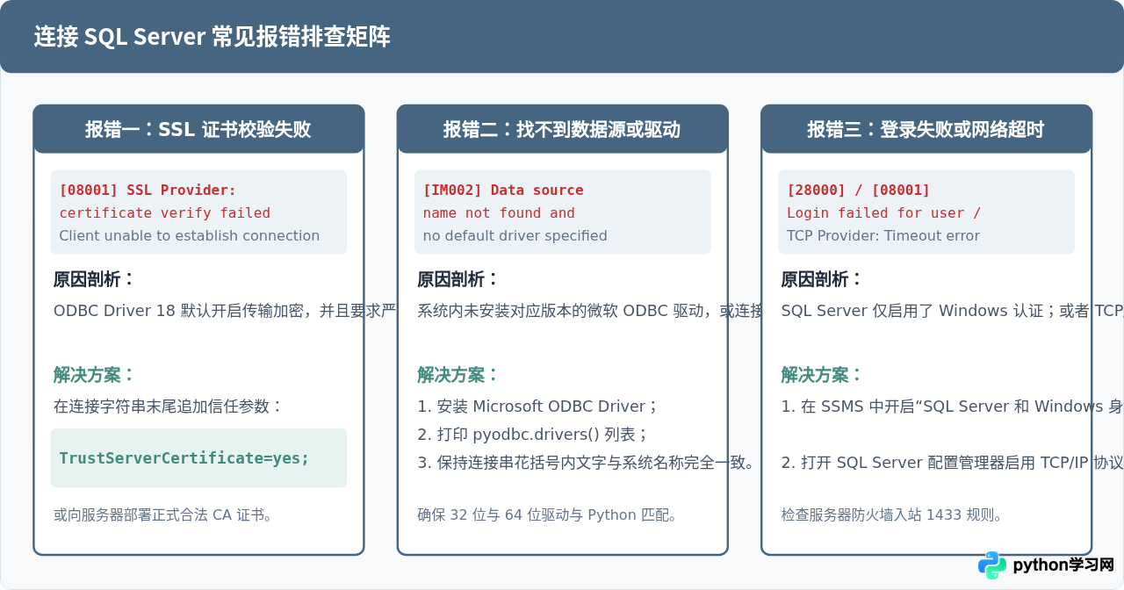Screen dimensions: 1124x590
Task: Click 解决方案 heading in SSL card
Action: click(x=93, y=375)
